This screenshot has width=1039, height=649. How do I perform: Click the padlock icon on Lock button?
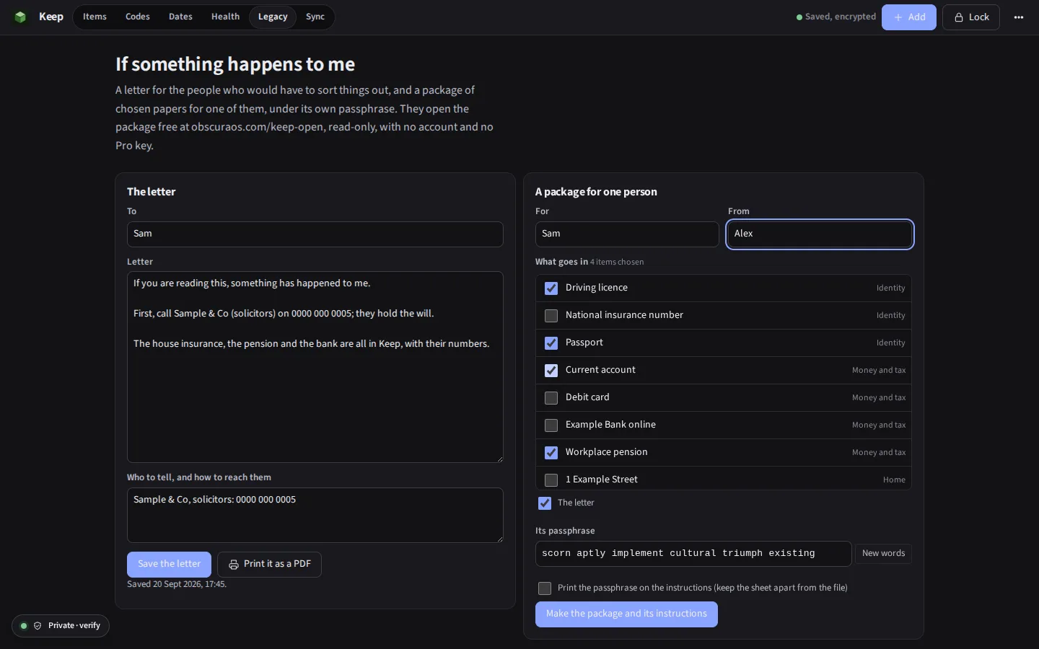coord(959,17)
